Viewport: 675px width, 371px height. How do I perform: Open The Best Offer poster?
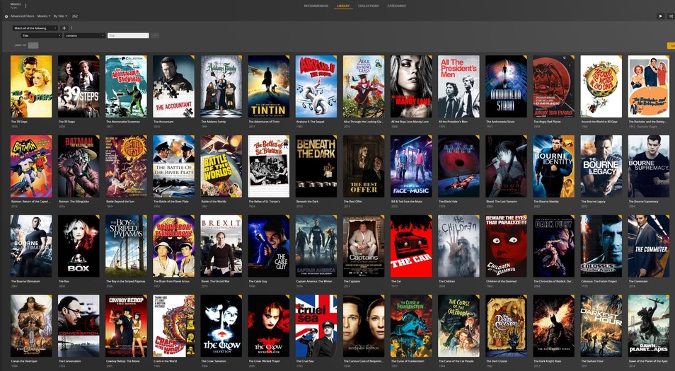click(364, 166)
